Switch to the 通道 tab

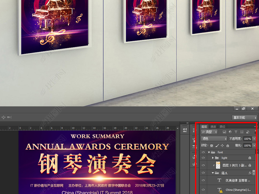[x=213, y=127]
